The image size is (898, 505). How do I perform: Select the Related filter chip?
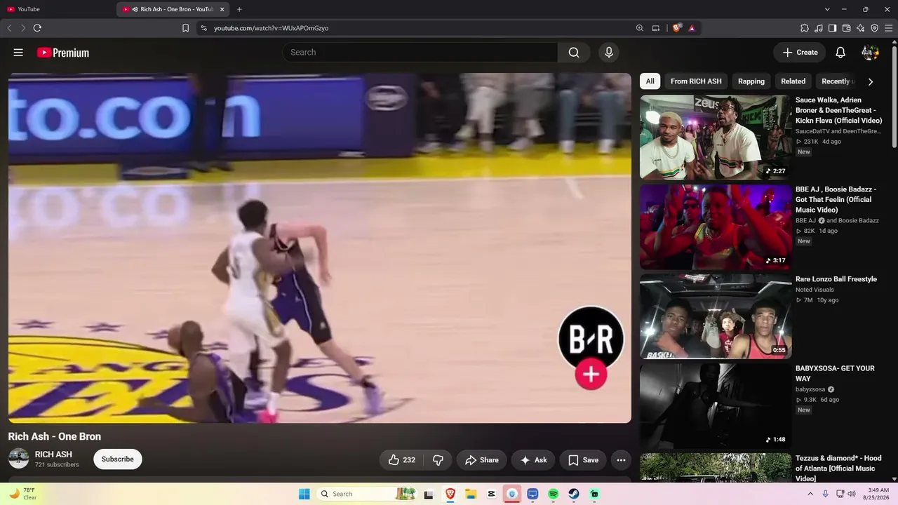(793, 81)
